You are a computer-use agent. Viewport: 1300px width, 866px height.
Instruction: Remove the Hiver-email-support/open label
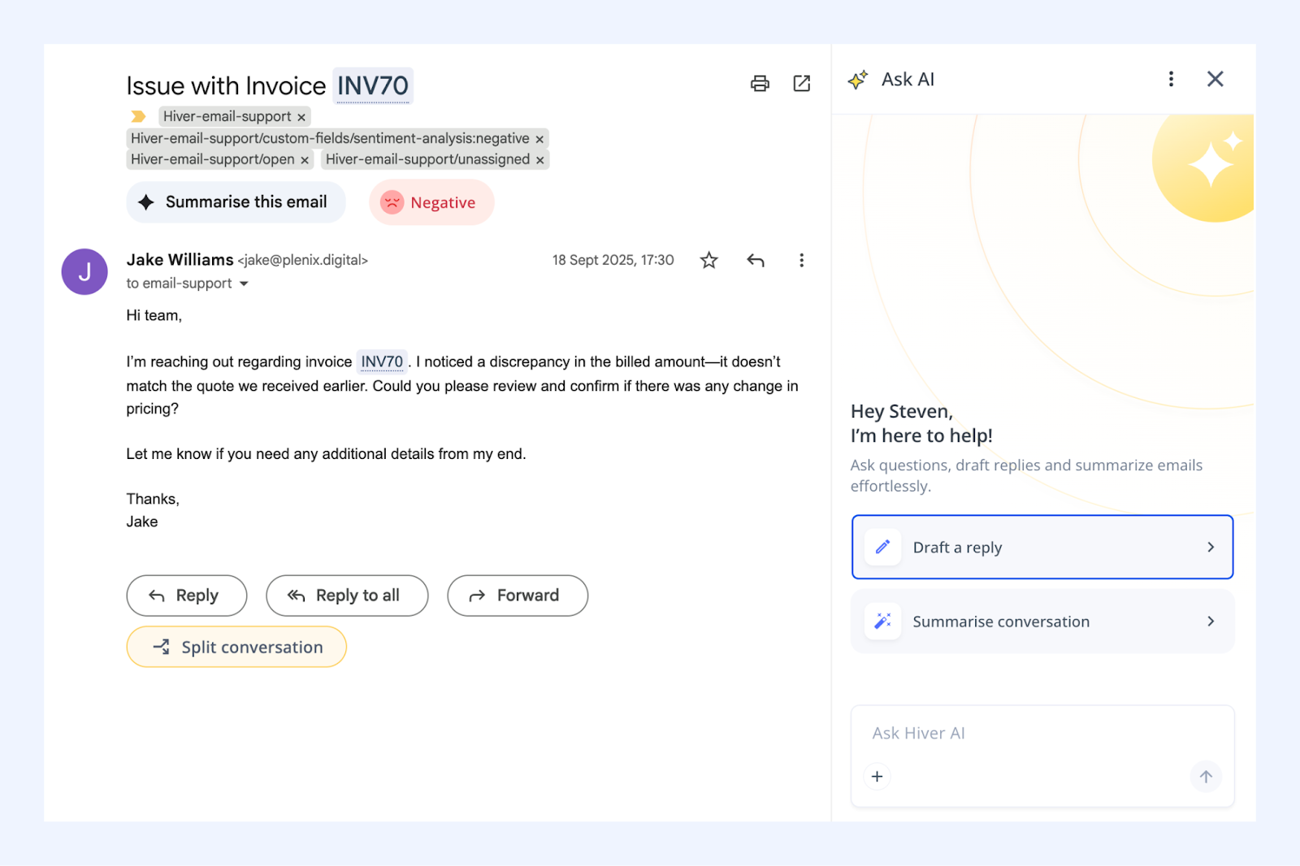pos(305,160)
